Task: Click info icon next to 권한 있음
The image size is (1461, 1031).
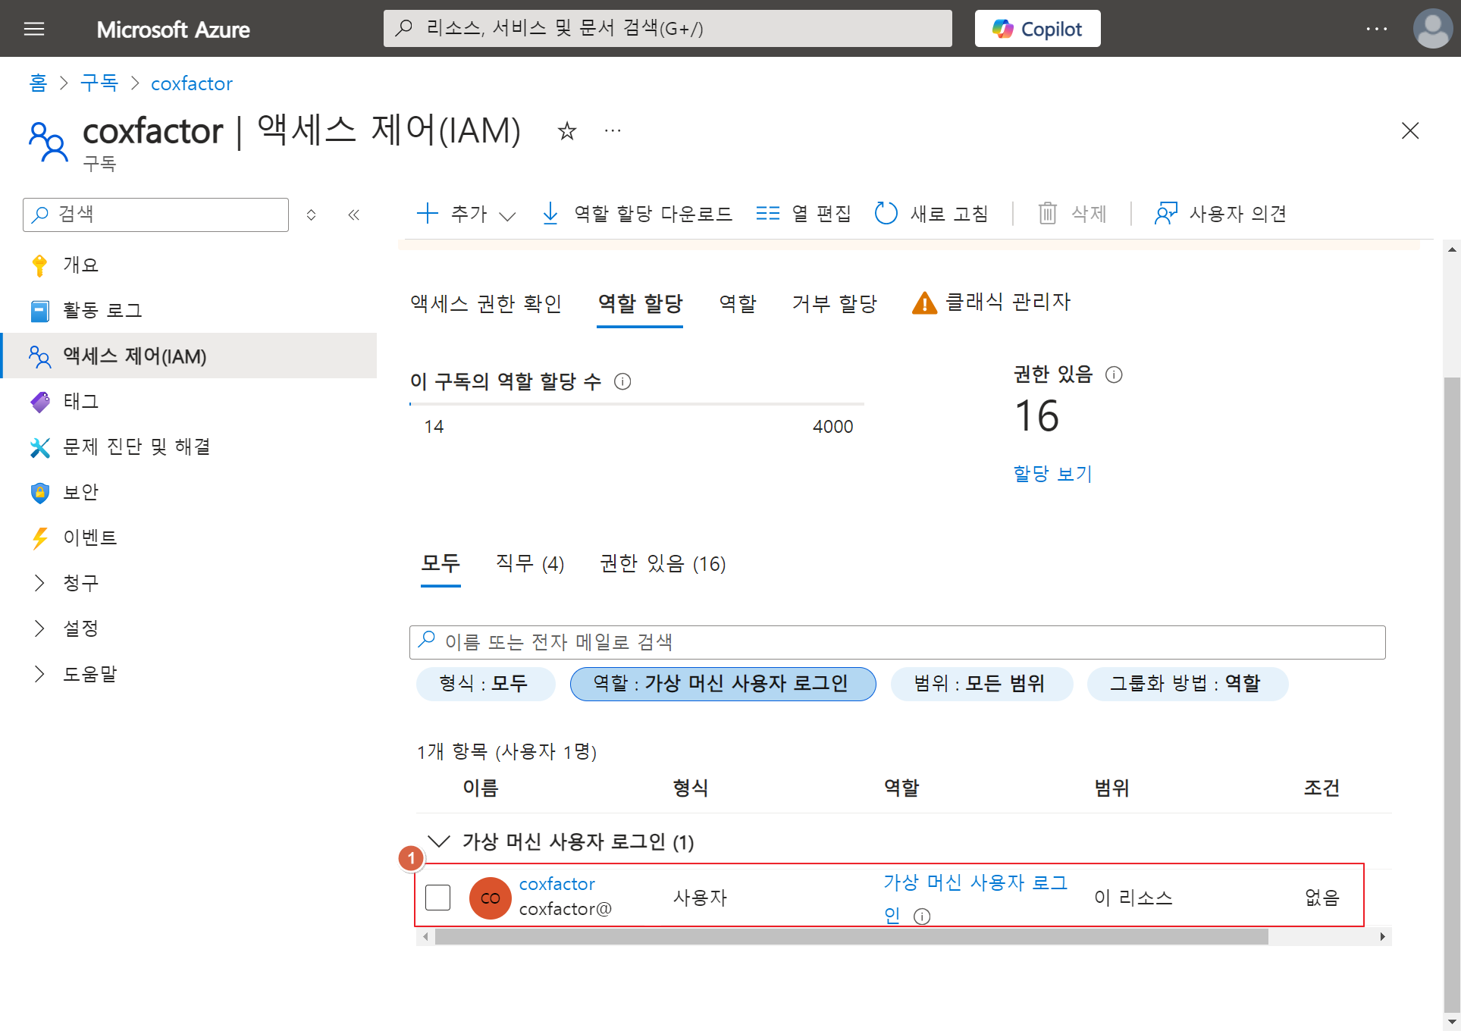Action: tap(1114, 374)
